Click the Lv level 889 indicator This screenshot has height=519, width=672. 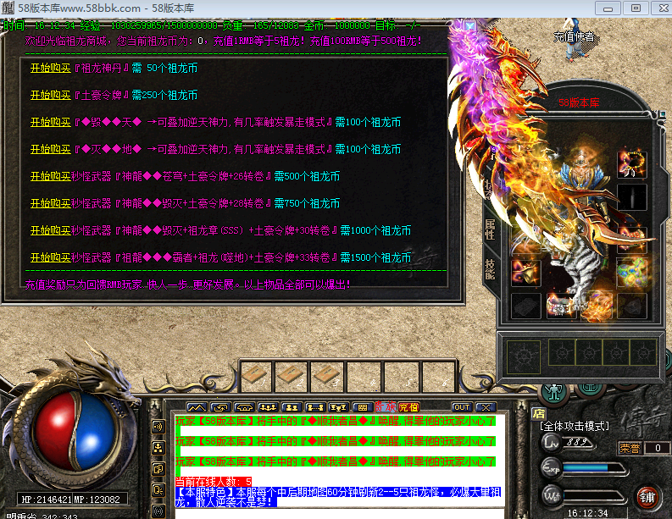pos(569,443)
